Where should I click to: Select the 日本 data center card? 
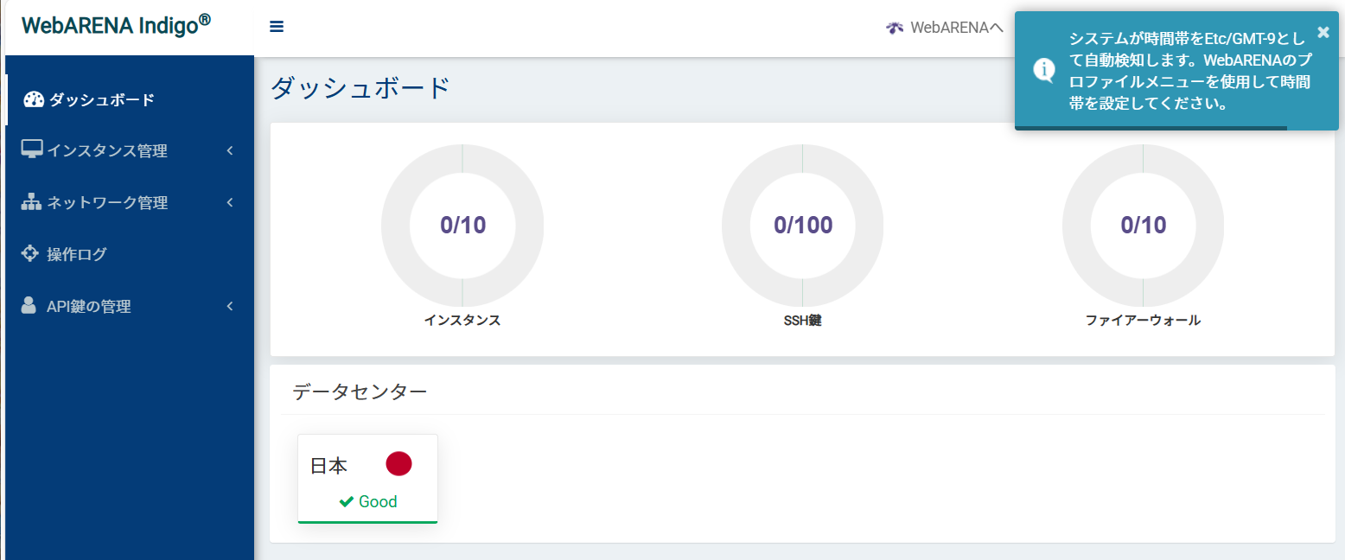click(x=367, y=478)
